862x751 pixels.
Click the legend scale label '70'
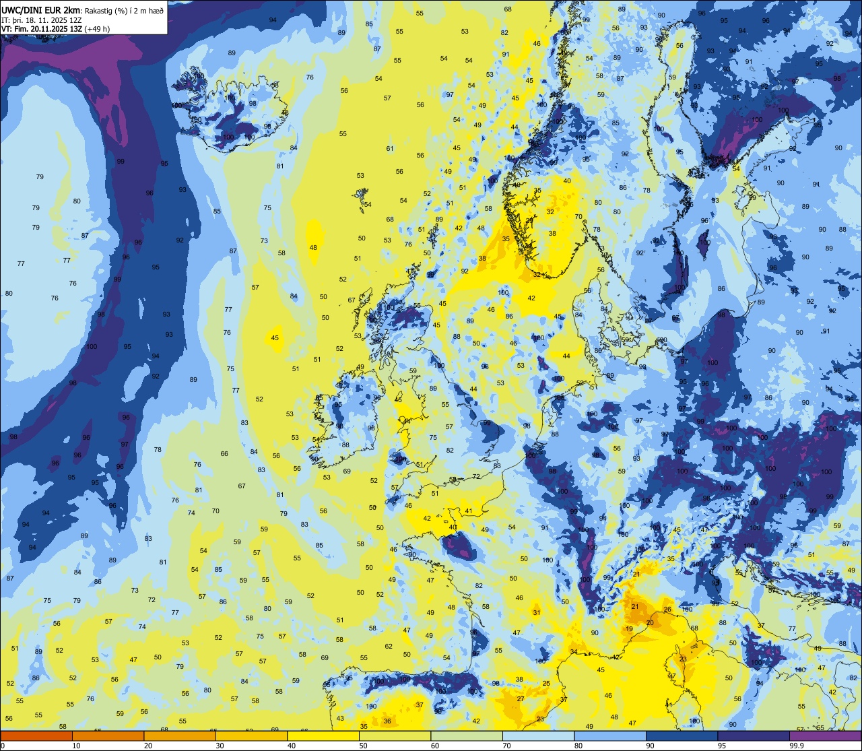[506, 746]
